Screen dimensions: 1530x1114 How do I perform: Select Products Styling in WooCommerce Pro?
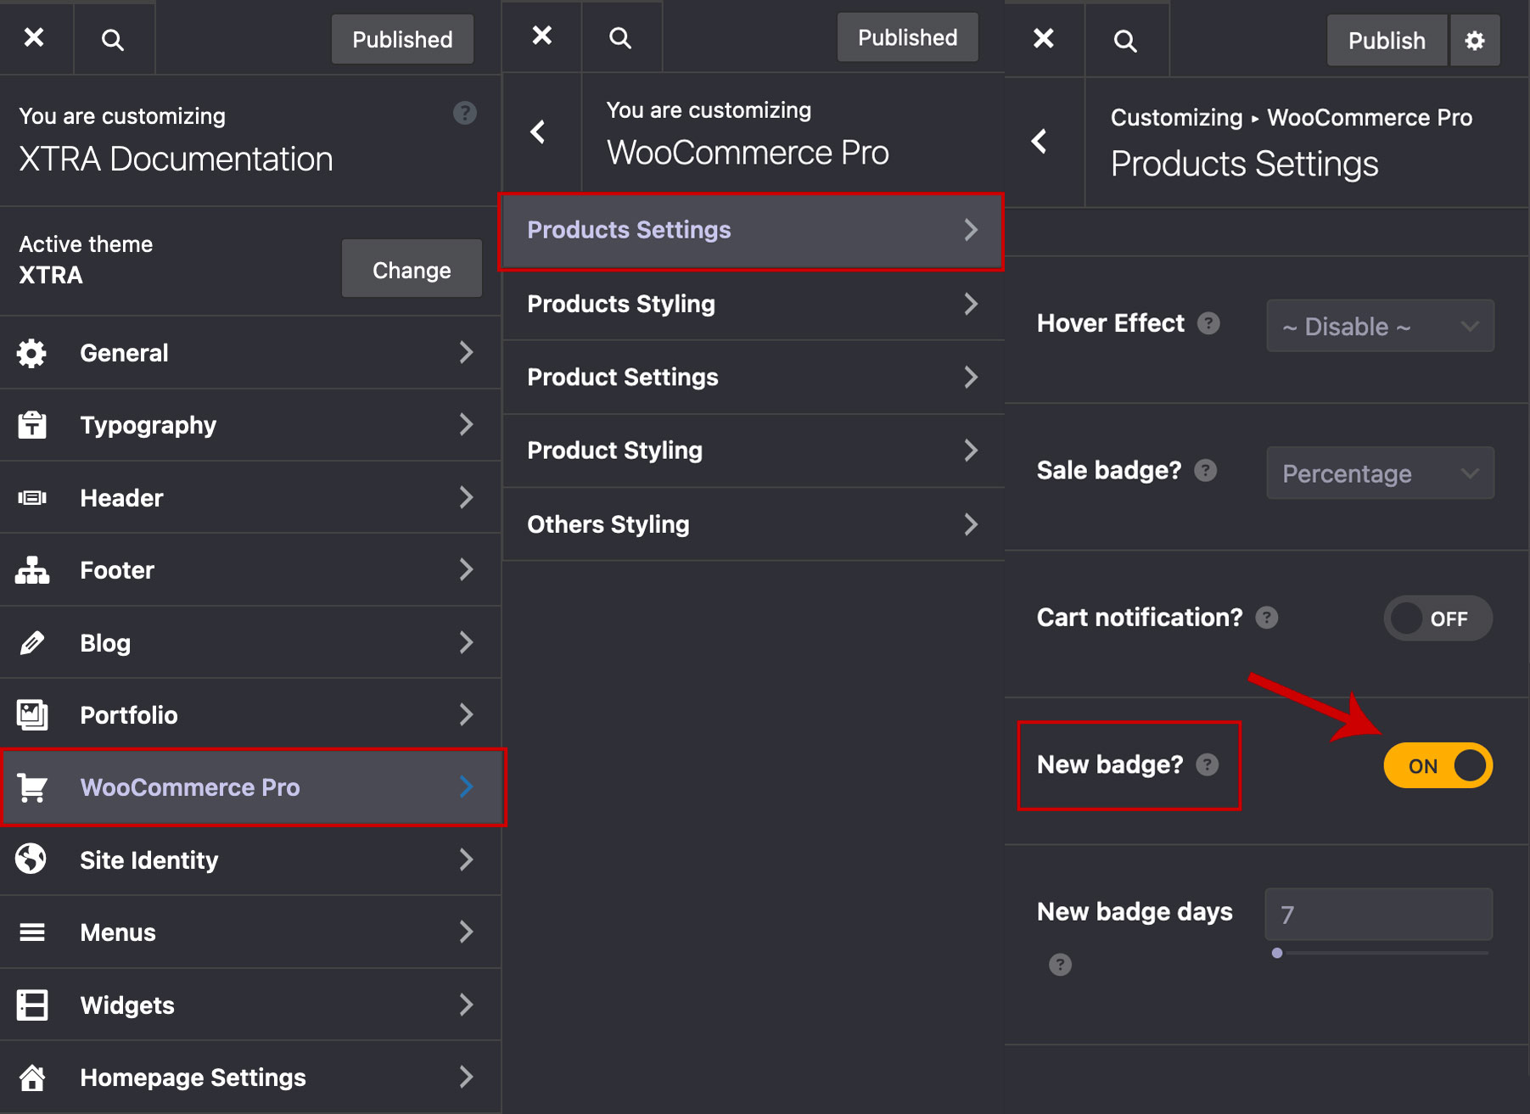click(x=752, y=304)
